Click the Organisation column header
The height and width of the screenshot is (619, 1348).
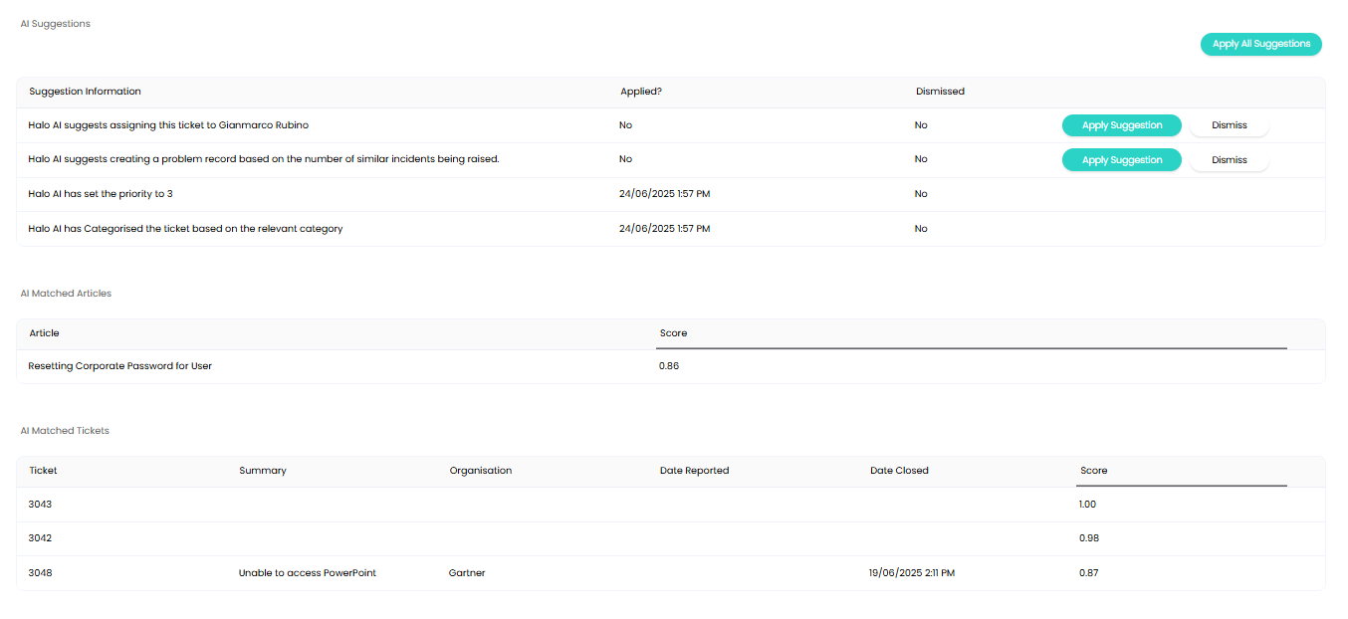481,471
